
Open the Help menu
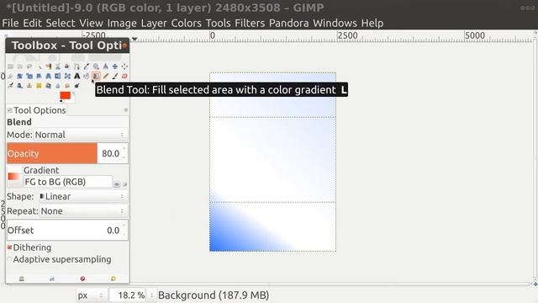click(372, 23)
